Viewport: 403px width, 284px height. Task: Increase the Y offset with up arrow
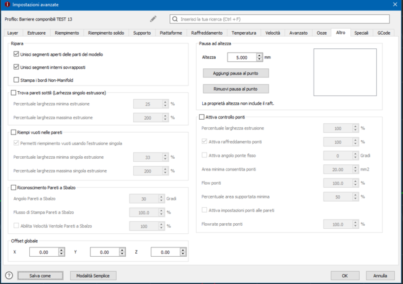pos(122,250)
